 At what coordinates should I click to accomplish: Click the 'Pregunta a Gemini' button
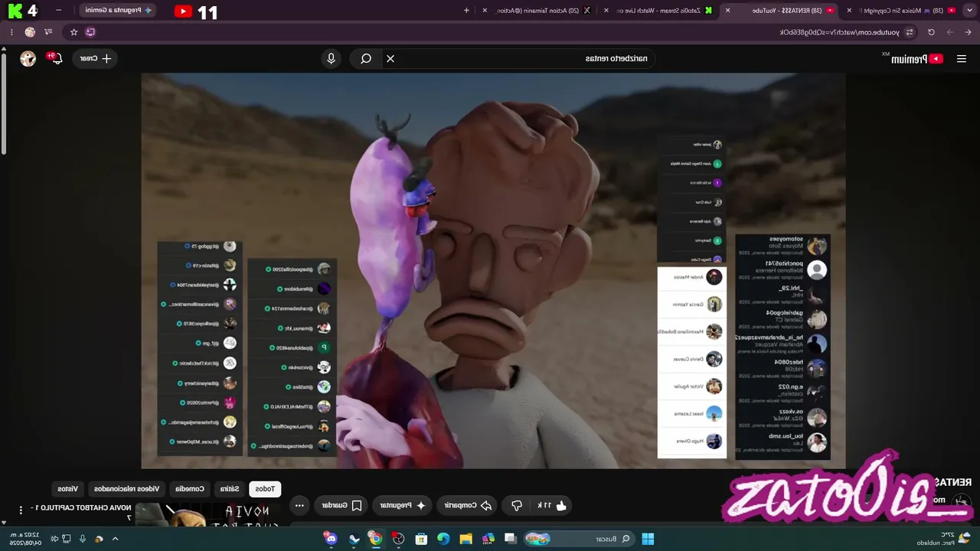pos(118,11)
